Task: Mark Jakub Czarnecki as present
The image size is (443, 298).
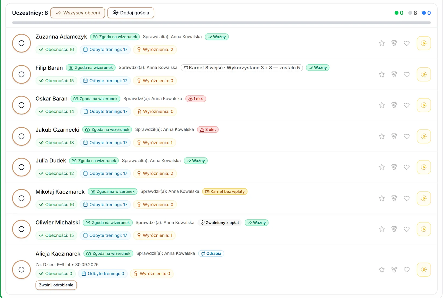Action: tap(21, 136)
